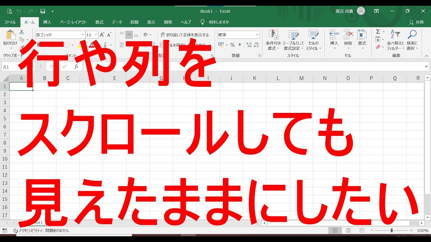Open the 標準 number format dropdown
The height and width of the screenshot is (242, 431).
click(257, 35)
